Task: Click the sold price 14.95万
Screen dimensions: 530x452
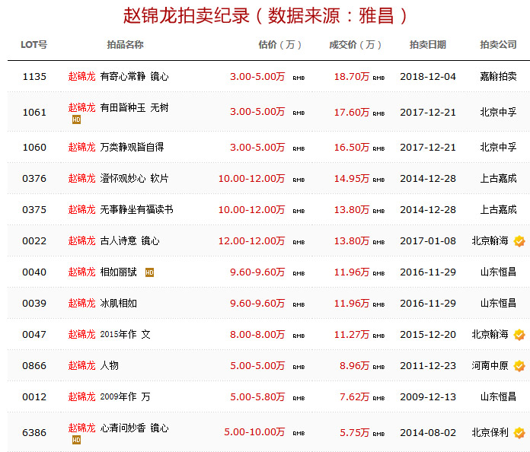Action: [x=351, y=179]
